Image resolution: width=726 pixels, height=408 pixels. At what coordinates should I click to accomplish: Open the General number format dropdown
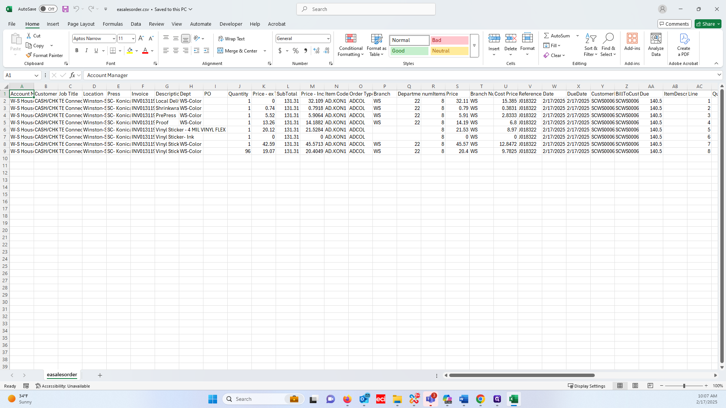[328, 39]
